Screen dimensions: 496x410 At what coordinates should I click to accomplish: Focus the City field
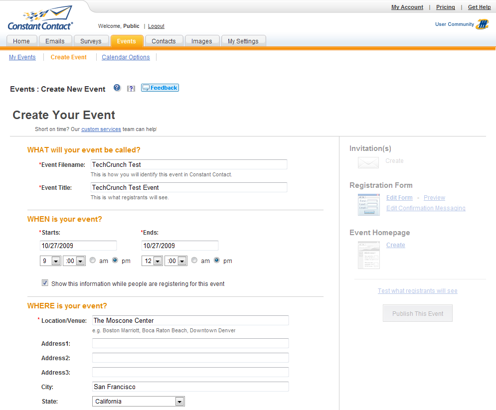[x=190, y=387]
